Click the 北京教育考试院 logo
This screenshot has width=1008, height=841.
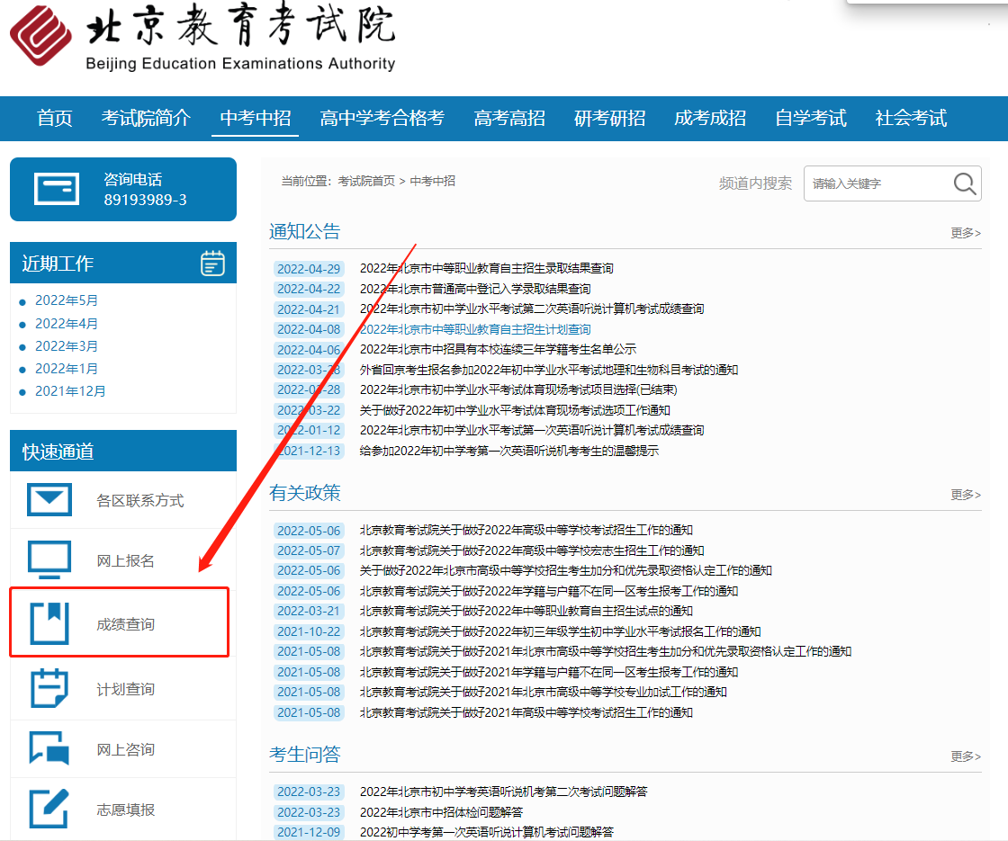[x=40, y=39]
